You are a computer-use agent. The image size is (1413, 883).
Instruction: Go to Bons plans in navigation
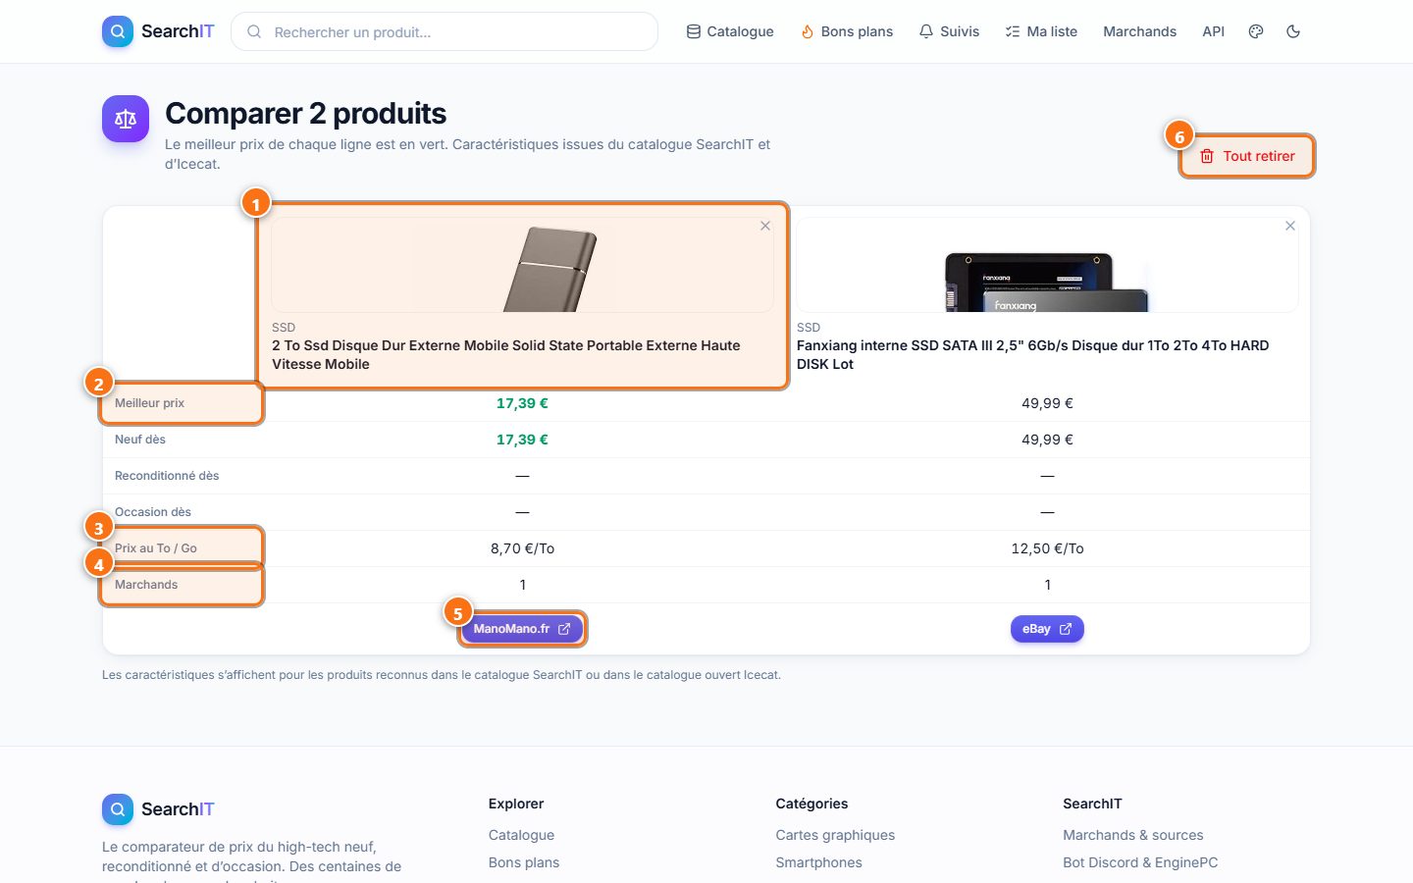coord(847,31)
